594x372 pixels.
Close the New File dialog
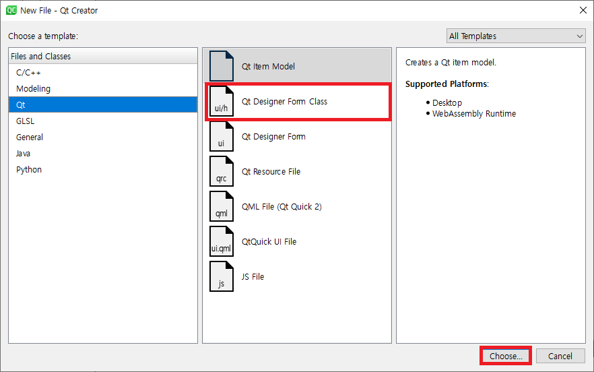point(583,10)
